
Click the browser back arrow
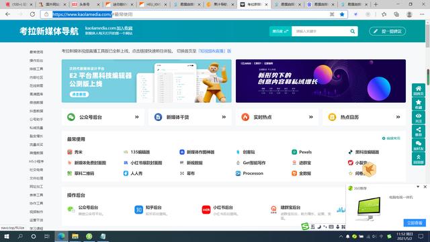(7, 14)
